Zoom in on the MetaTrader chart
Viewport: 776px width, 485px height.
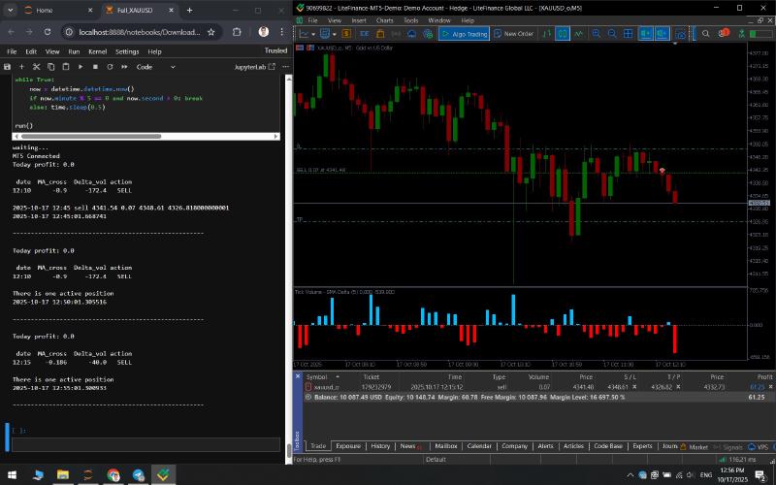click(597, 34)
